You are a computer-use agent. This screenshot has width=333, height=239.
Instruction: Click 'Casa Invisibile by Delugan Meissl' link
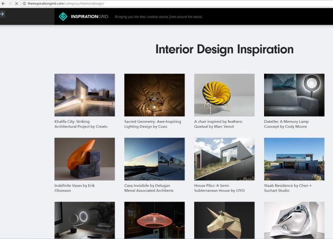(148, 188)
